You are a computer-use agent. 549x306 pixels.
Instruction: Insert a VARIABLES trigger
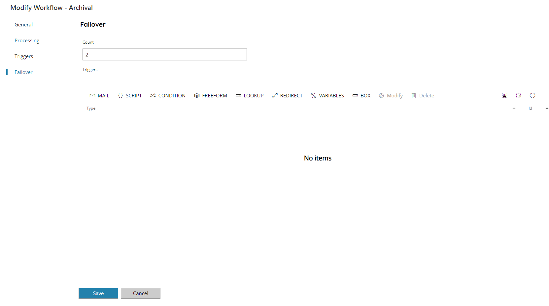click(x=327, y=95)
